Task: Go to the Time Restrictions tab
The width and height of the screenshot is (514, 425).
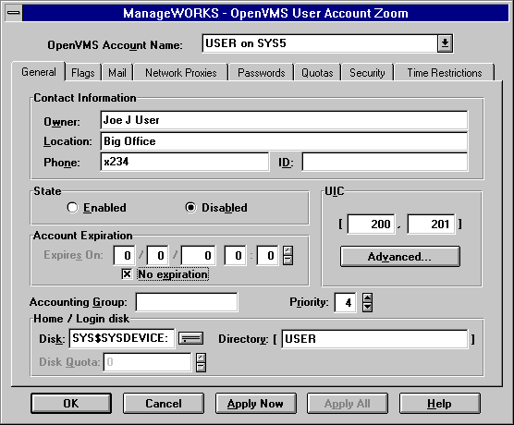Action: [x=445, y=72]
